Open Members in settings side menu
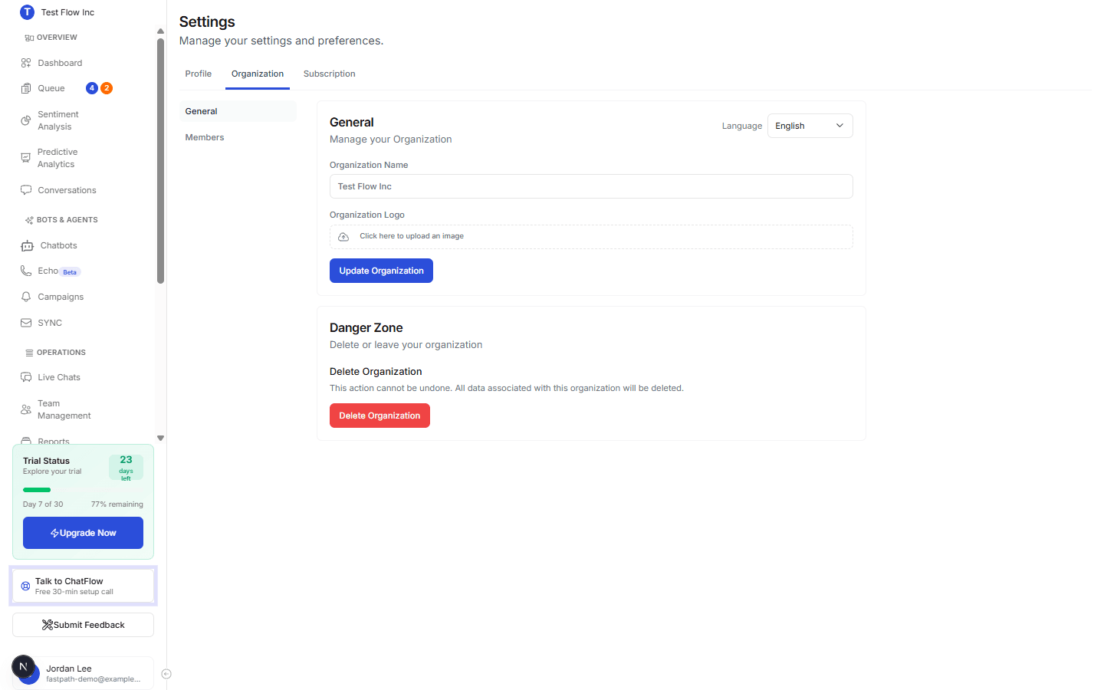The width and height of the screenshot is (1104, 690). coord(238,137)
